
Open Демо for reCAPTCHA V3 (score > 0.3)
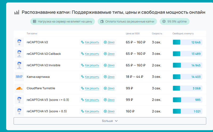point(109,111)
